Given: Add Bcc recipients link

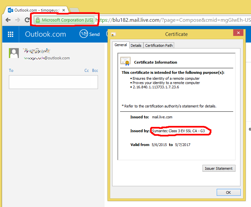Looking at the screenshot, I should [x=95, y=71].
